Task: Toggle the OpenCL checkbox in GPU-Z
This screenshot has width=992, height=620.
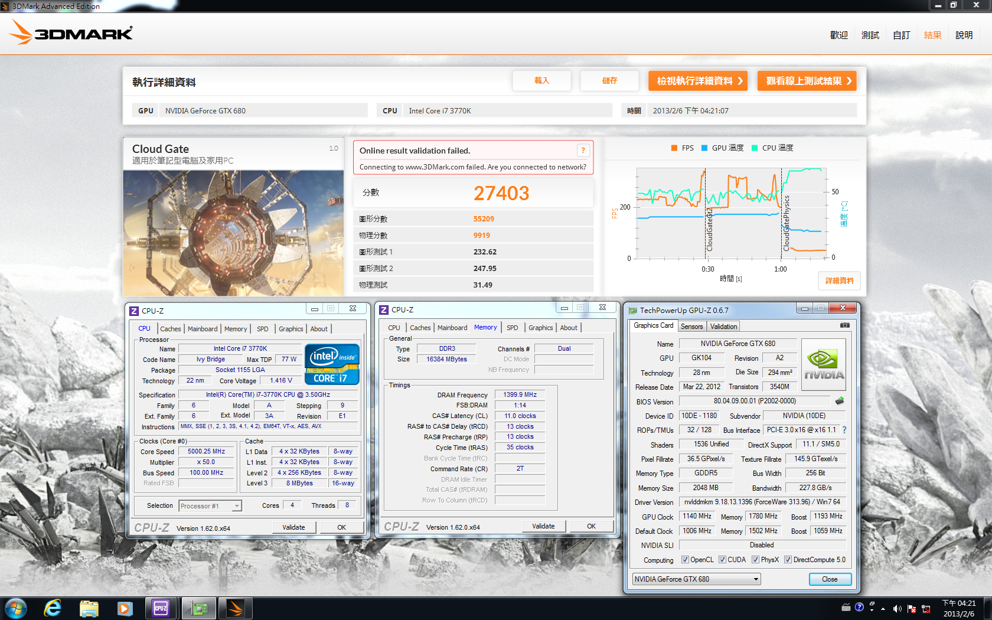Action: pos(685,560)
